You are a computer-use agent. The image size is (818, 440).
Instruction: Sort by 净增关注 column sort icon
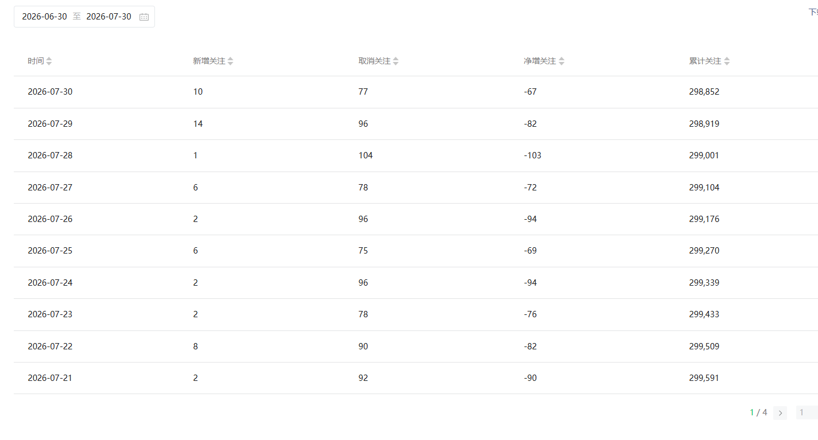pos(561,61)
